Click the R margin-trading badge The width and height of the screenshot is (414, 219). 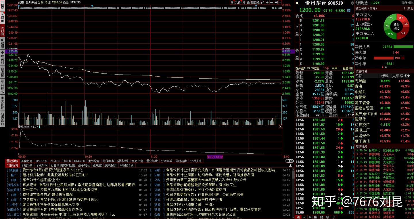coord(297,3)
